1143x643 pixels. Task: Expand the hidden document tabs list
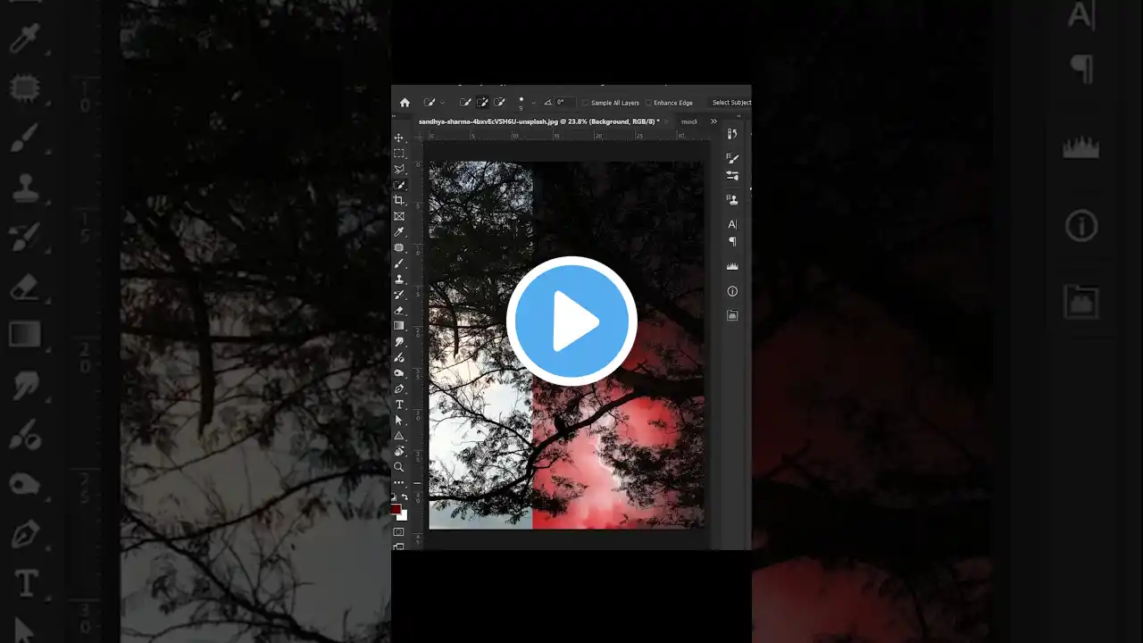tap(713, 121)
